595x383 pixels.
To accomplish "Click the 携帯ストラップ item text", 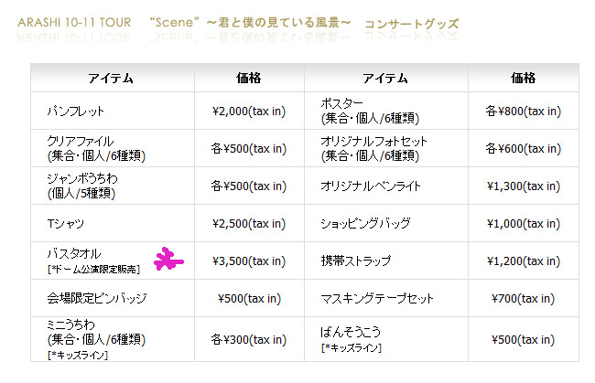I will click(355, 261).
